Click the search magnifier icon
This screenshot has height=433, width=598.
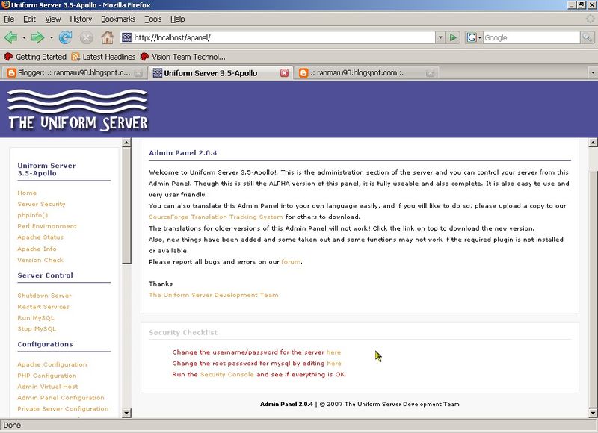click(587, 37)
